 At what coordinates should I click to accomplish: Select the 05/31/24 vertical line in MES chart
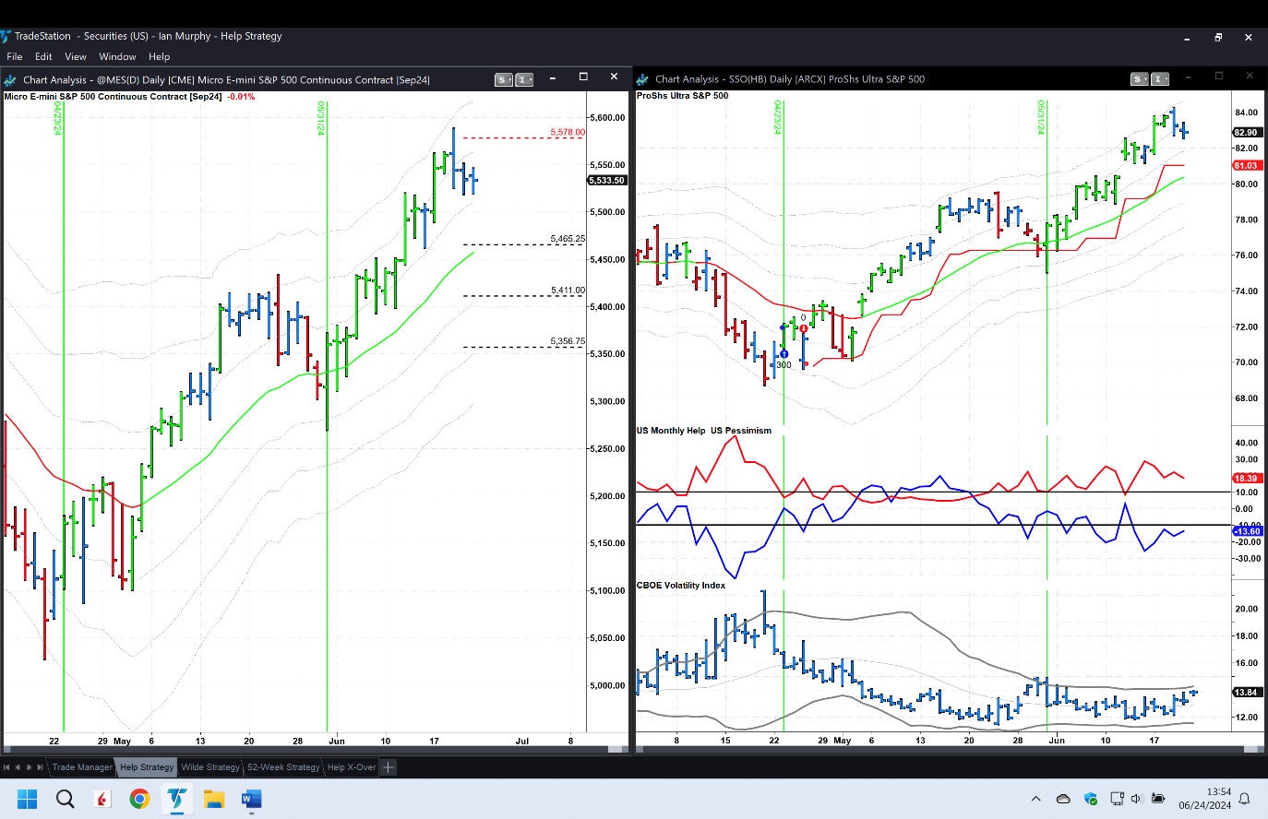pyautogui.click(x=327, y=415)
